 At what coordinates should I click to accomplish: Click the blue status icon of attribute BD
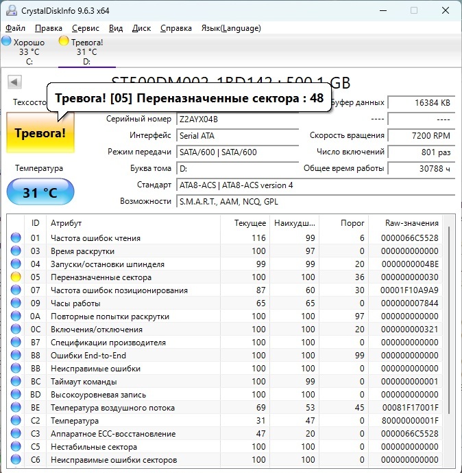point(16,394)
